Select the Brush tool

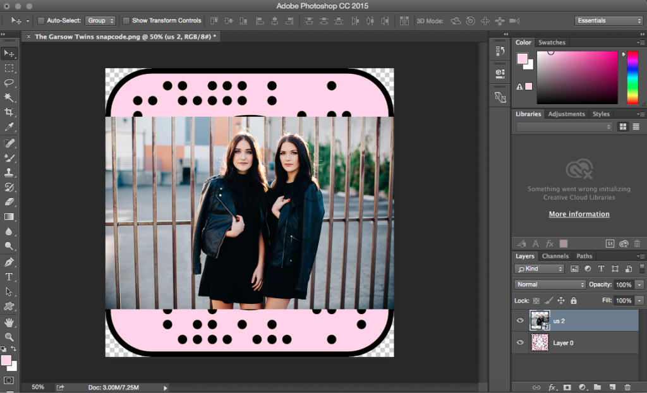pos(9,158)
